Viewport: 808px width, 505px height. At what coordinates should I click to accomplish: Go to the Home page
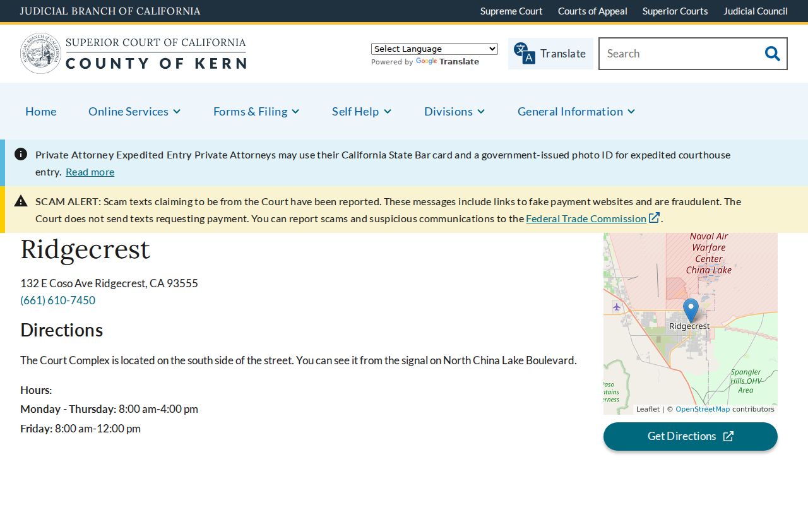pyautogui.click(x=41, y=111)
